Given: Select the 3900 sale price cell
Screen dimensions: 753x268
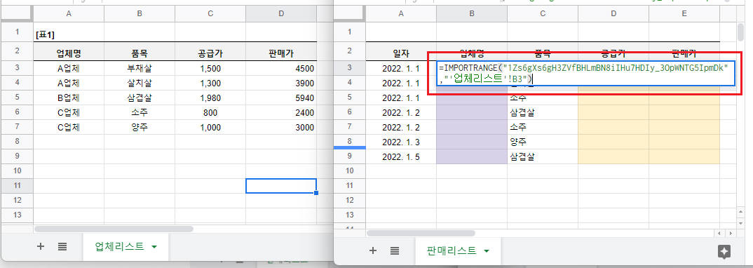Looking at the screenshot, I should tap(281, 83).
